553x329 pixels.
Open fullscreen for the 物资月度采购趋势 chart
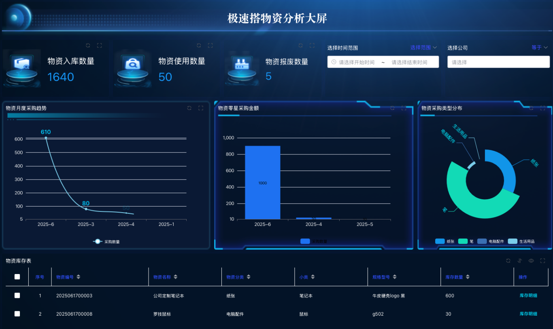tap(200, 108)
